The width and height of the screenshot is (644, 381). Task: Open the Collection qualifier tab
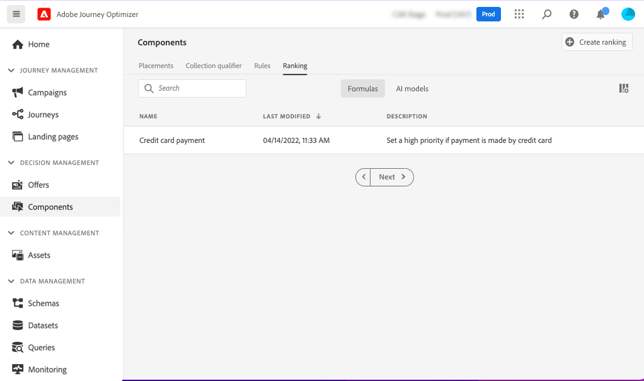coord(214,65)
